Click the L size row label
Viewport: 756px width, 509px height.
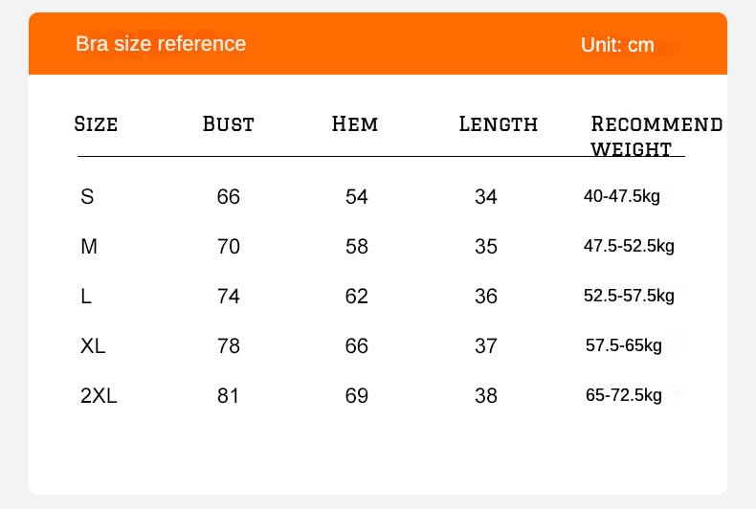(86, 297)
